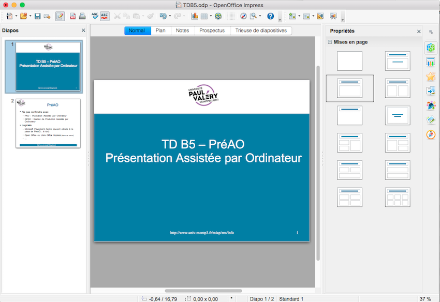Click the univ-montp3.fr URL footer text
Image resolution: width=440 pixels, height=302 pixels.
[x=202, y=233]
